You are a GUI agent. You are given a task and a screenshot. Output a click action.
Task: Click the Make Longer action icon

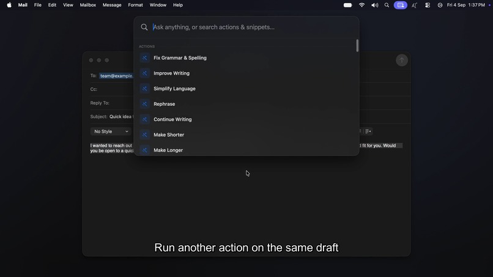click(x=144, y=150)
